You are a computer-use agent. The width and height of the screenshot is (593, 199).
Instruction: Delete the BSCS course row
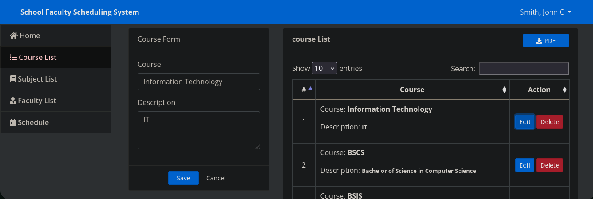pos(550,165)
